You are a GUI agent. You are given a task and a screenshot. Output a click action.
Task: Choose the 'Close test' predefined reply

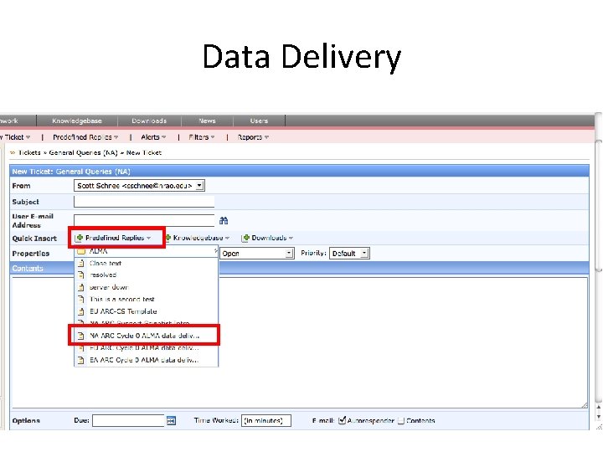(x=146, y=264)
